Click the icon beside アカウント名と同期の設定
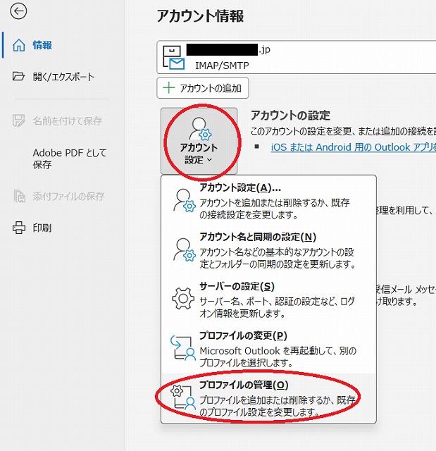The width and height of the screenshot is (436, 451). point(183,249)
